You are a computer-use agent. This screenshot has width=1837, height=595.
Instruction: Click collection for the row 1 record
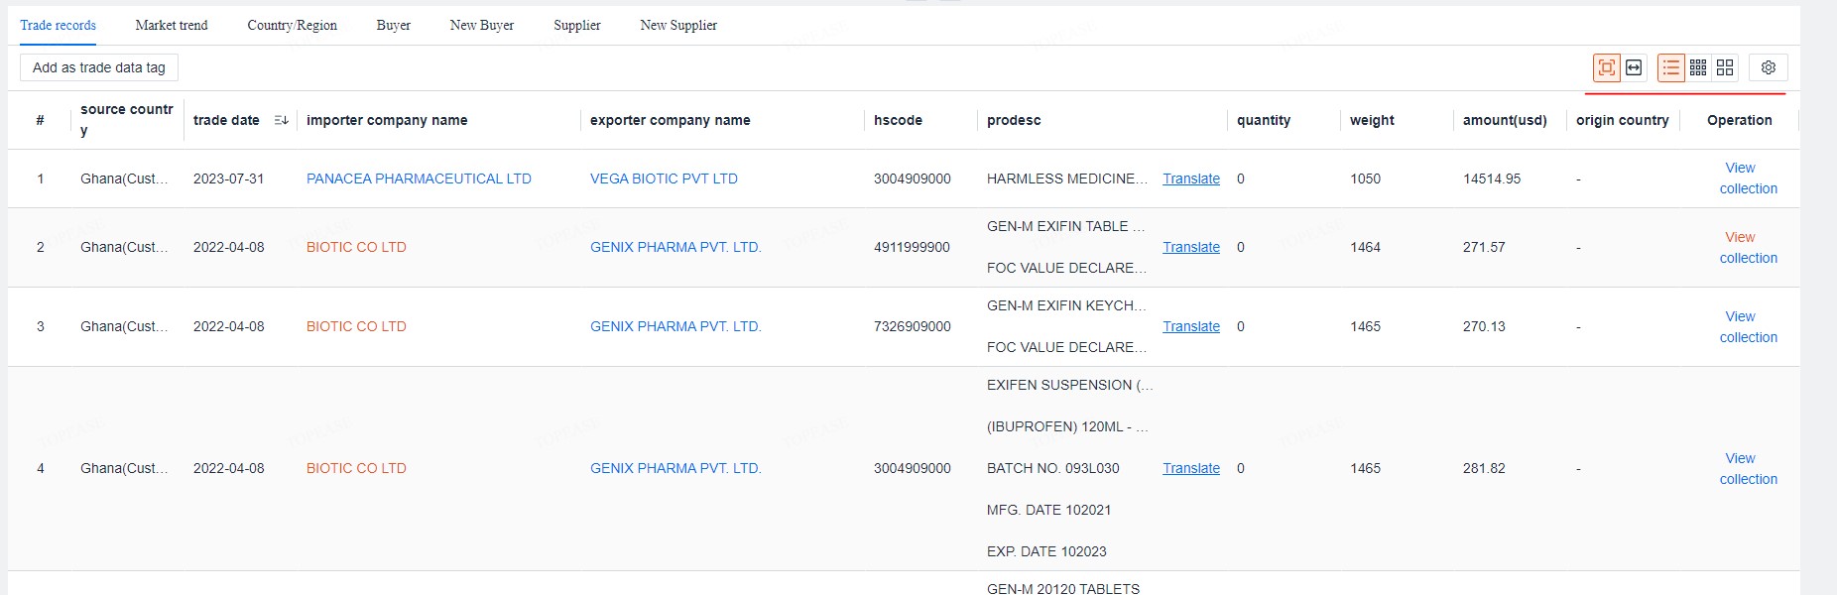coord(1749,188)
